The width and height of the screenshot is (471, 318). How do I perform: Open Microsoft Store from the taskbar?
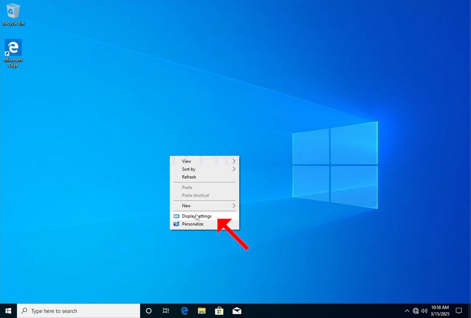[x=219, y=311]
